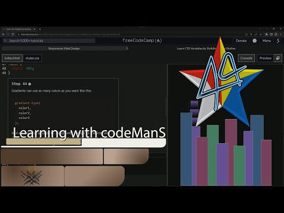Open Learn CSS Variables Skyline breadcrumb
Viewport: 284px width, 213px height.
point(206,49)
